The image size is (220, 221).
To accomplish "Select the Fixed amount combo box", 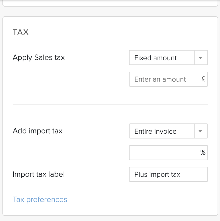I will (x=168, y=58).
